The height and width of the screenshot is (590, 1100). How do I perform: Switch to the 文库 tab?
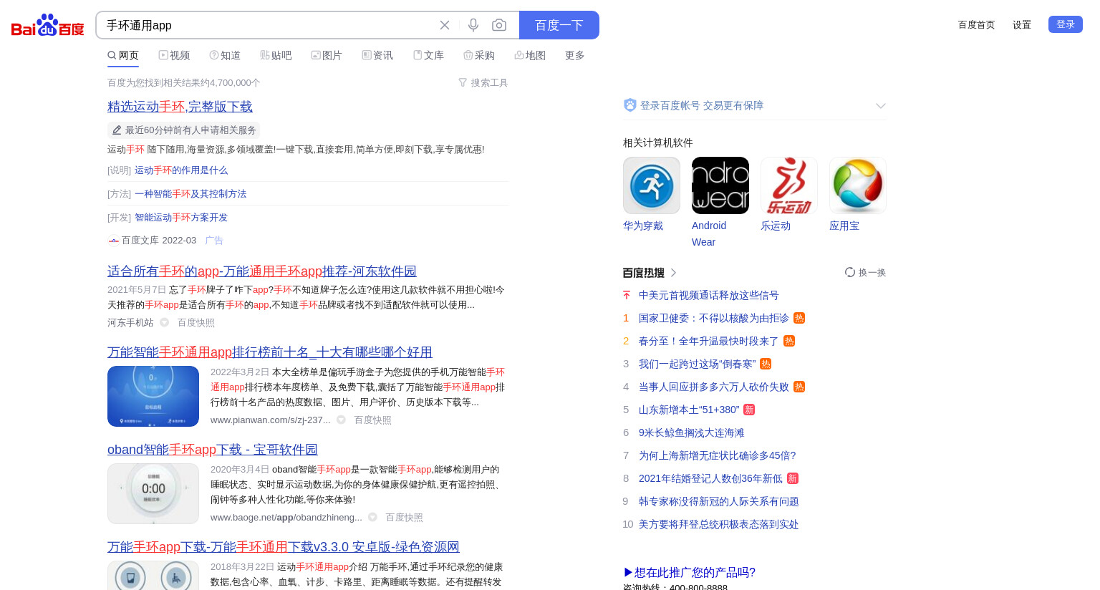[x=428, y=55]
